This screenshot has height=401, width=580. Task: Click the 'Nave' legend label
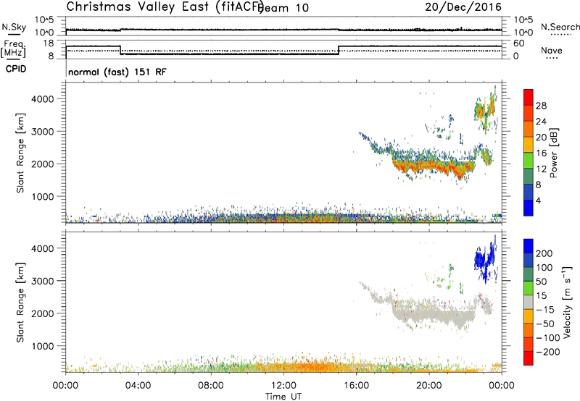tap(552, 51)
